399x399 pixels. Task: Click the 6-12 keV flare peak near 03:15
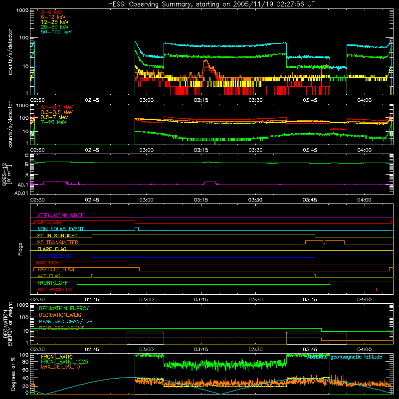point(205,60)
